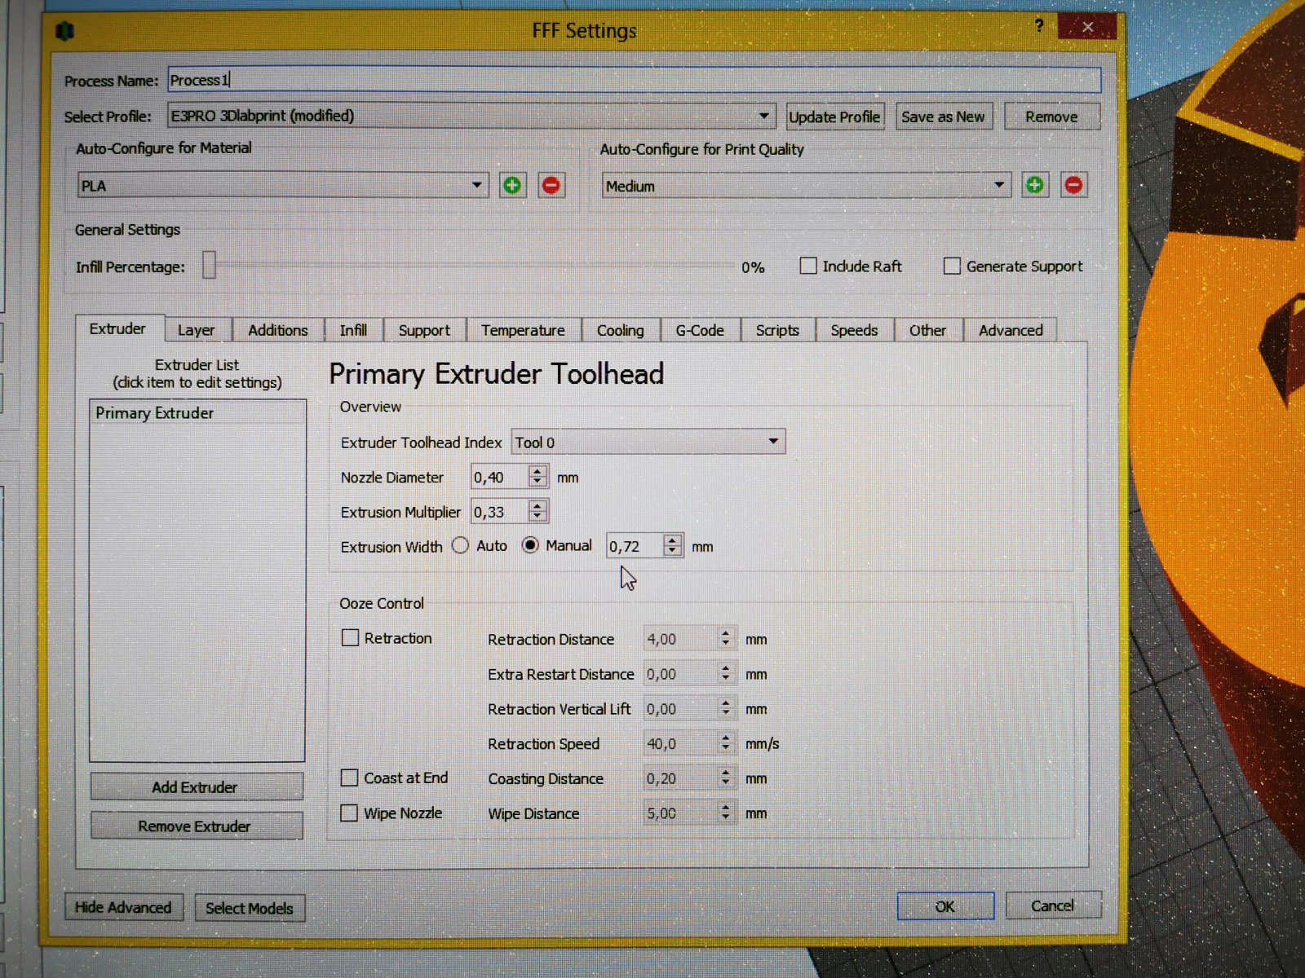This screenshot has width=1305, height=978.
Task: Switch to the Other tab
Action: [x=928, y=330]
